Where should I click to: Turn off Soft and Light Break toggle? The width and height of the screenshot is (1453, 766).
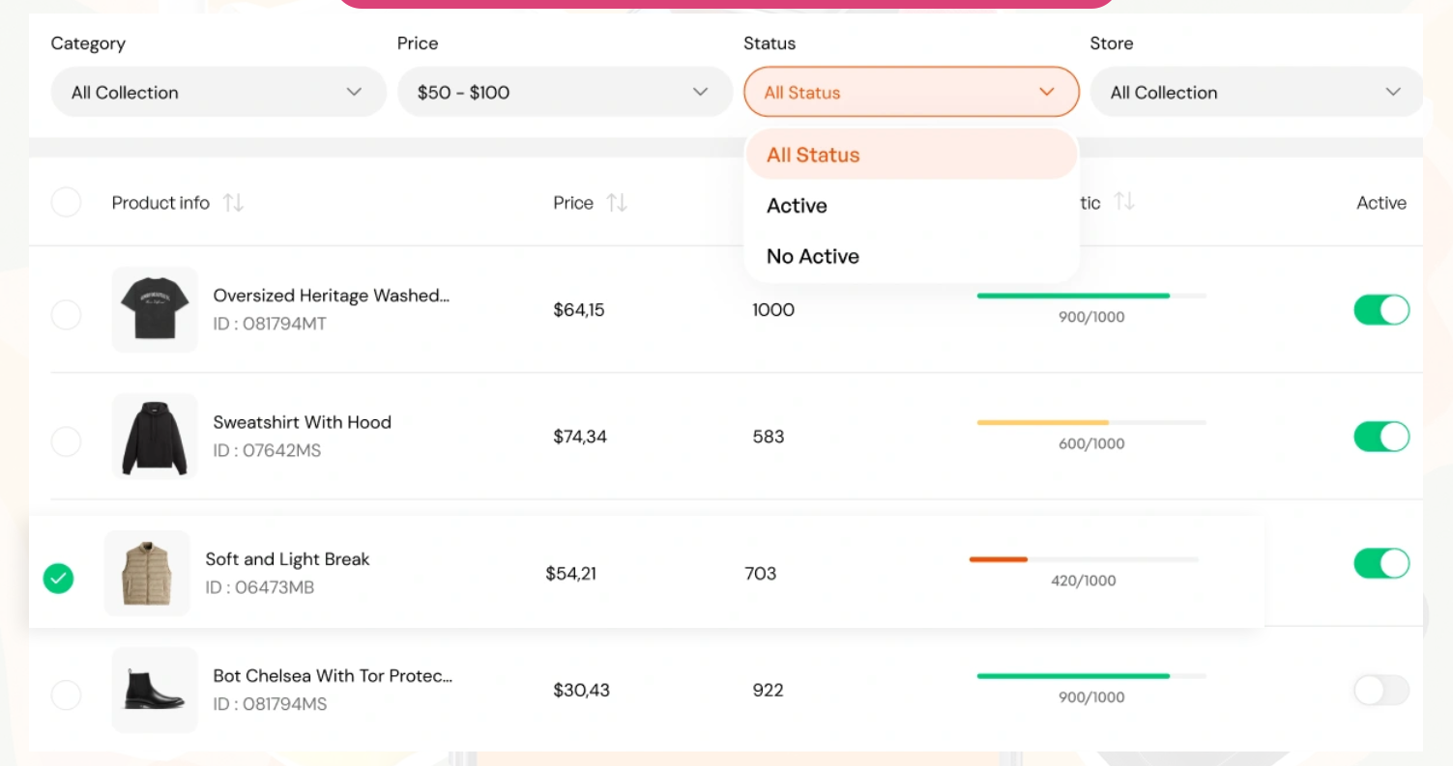tap(1381, 563)
